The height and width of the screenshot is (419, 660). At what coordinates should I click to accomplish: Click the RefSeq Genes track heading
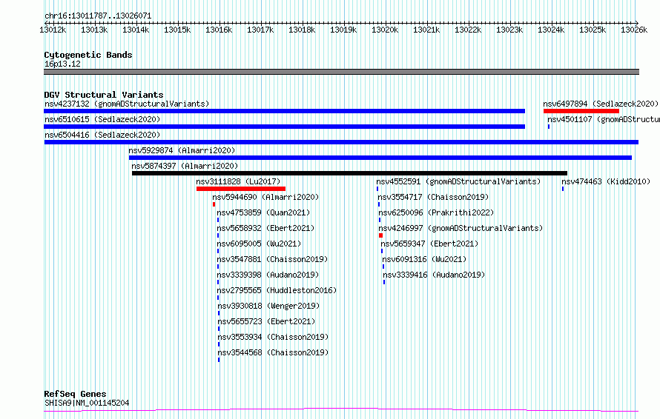[x=75, y=394]
